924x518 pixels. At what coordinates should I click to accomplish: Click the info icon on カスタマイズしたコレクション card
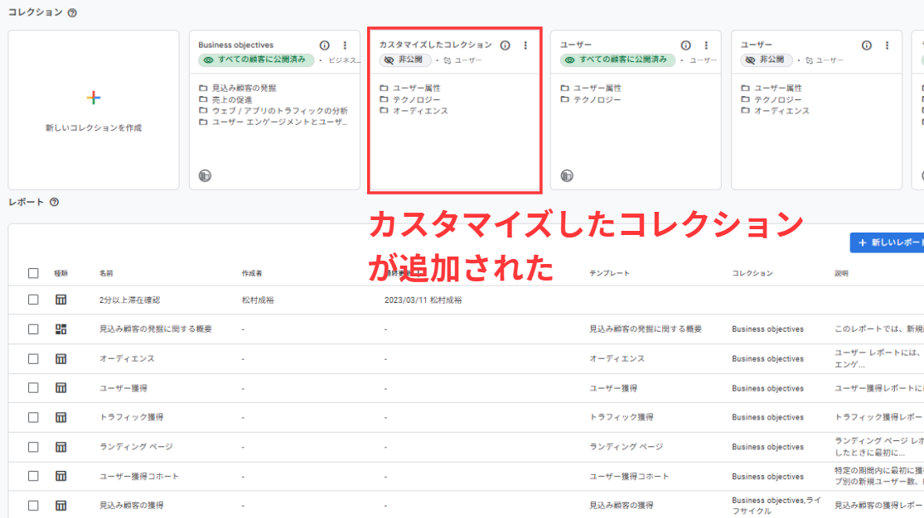tap(505, 46)
